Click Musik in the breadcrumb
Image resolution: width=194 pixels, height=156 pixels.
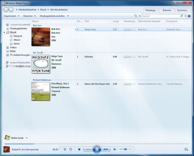click(43, 10)
